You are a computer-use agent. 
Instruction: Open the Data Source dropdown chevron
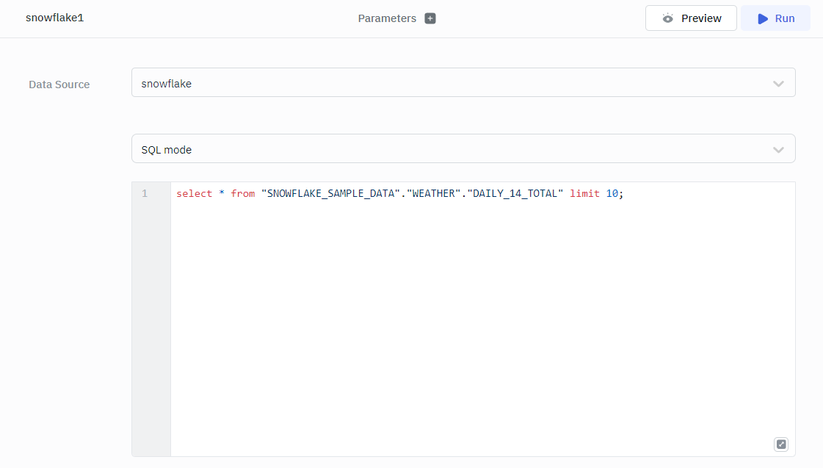click(778, 84)
